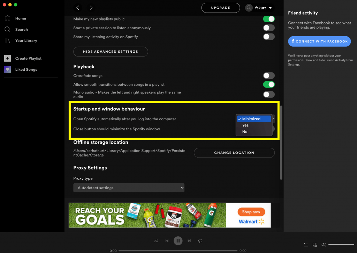Open the Proxy type dropdown
This screenshot has height=253, width=357.
coord(129,187)
